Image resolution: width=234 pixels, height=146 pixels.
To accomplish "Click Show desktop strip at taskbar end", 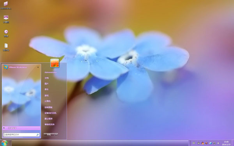I will pyautogui.click(x=233, y=143).
